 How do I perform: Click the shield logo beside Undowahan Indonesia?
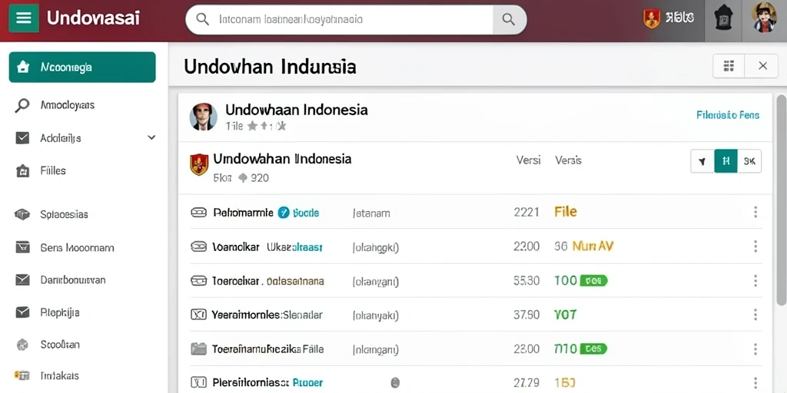199,164
